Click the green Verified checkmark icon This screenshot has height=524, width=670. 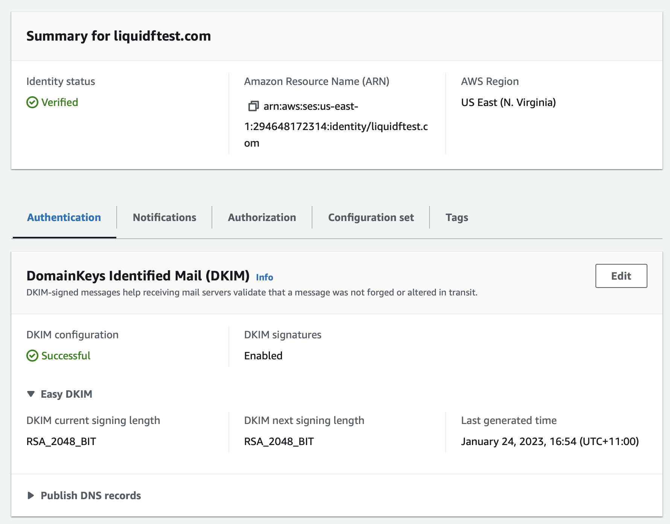32,101
